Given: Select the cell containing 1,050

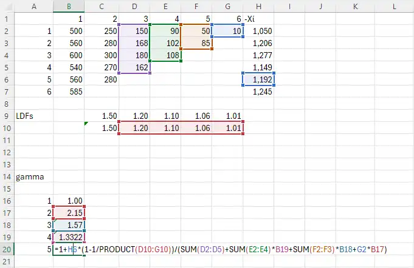Looking at the screenshot, I should point(258,30).
